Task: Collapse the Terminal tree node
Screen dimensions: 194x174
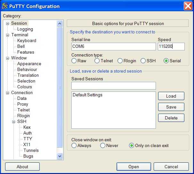Action: 8,35
